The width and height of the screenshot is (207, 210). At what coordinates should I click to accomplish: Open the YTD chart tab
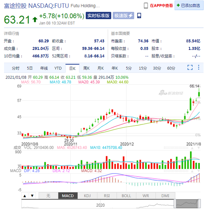pyautogui.click(x=58, y=68)
